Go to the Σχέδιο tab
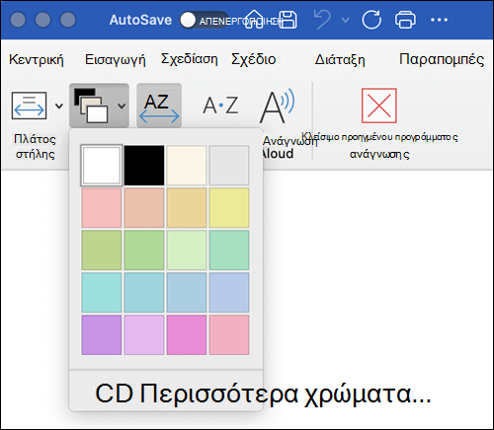This screenshot has height=430, width=494. click(254, 59)
